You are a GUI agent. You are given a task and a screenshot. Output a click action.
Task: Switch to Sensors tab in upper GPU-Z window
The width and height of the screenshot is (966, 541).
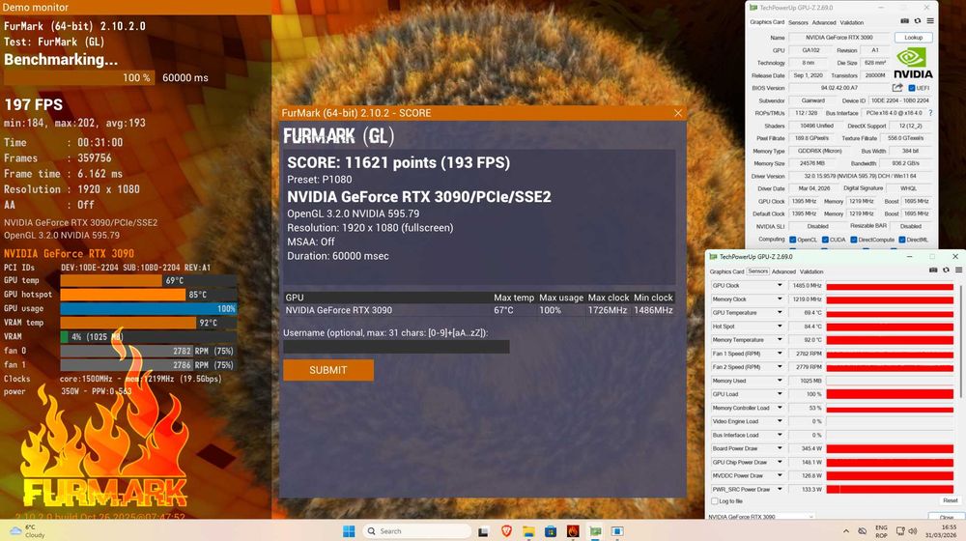pyautogui.click(x=799, y=22)
